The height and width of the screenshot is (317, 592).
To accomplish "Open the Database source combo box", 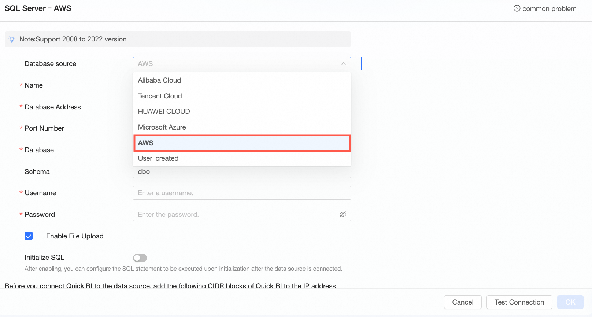I will point(242,63).
